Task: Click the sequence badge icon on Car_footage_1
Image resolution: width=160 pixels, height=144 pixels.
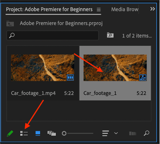Action: click(143, 77)
